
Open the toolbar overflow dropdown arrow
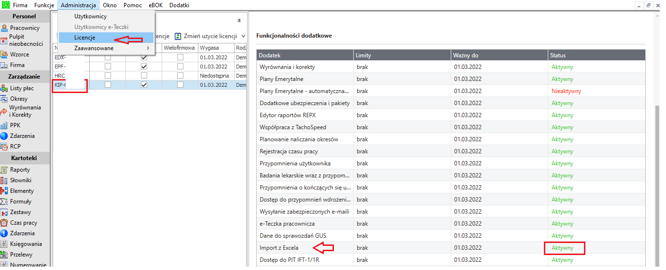point(243,36)
